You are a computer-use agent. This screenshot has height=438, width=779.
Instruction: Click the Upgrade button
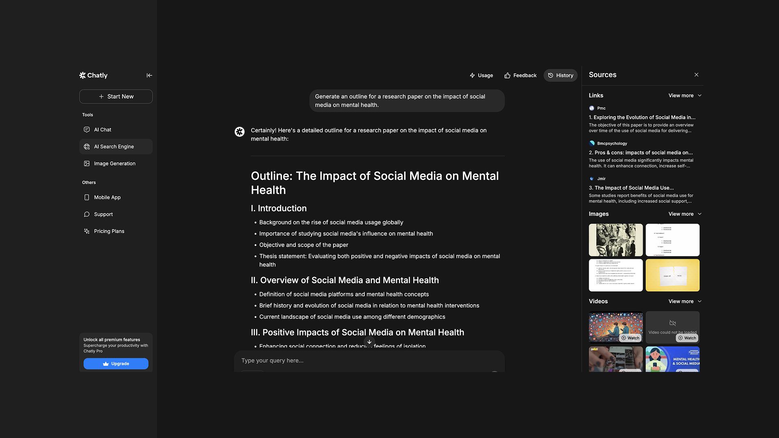[x=116, y=364]
